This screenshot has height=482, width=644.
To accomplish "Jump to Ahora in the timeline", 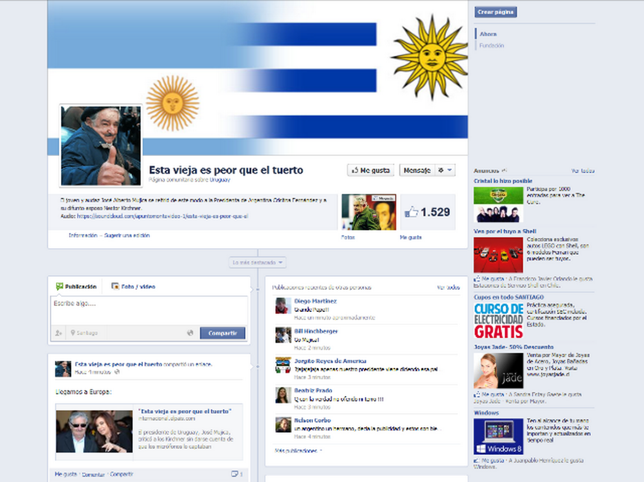I will point(488,34).
